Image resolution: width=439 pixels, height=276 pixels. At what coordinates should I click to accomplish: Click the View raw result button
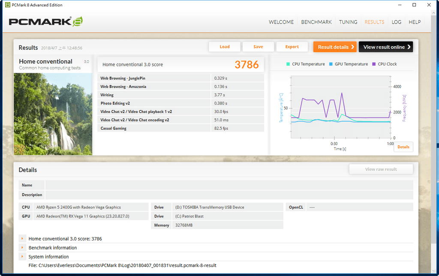(381, 169)
